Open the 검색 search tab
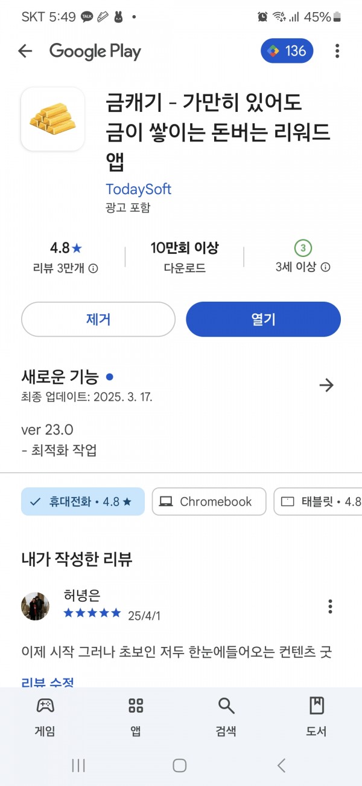The height and width of the screenshot is (786, 362). pos(226,716)
